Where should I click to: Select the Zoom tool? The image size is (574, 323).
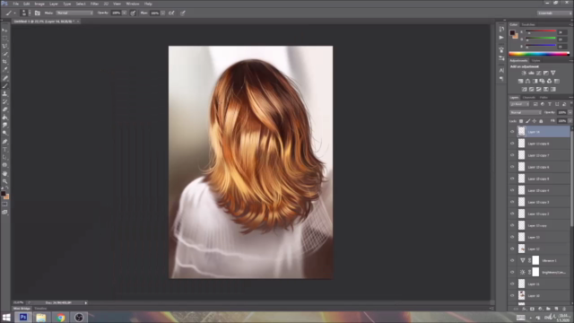pos(4,181)
